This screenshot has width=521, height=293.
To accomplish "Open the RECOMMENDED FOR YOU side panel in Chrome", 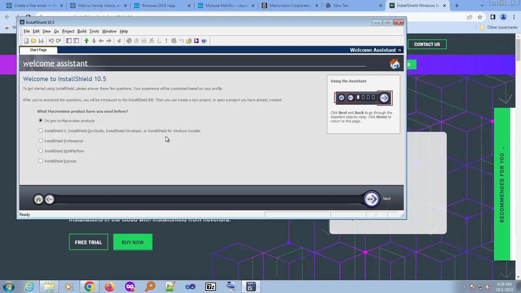I will [502, 184].
